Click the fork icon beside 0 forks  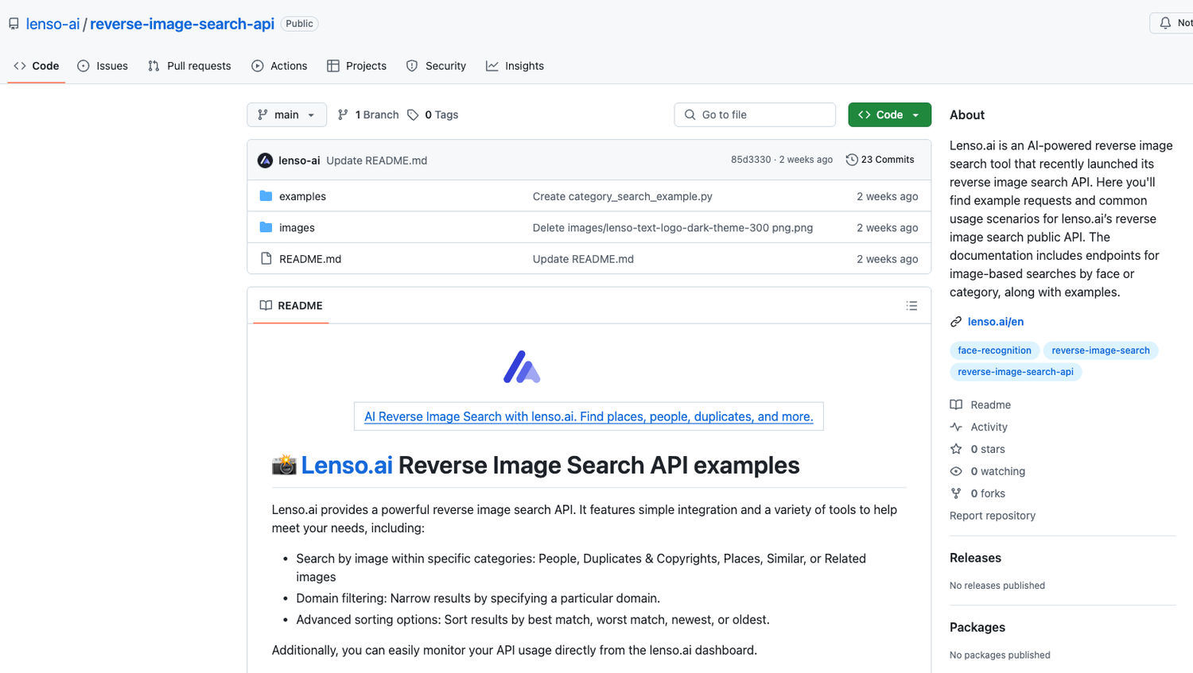pyautogui.click(x=956, y=493)
